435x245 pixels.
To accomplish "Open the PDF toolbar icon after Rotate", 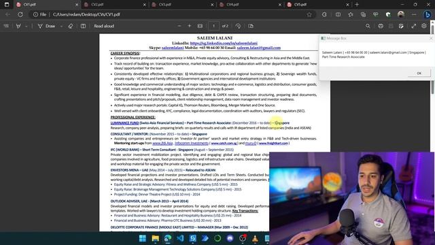I will pos(251,26).
